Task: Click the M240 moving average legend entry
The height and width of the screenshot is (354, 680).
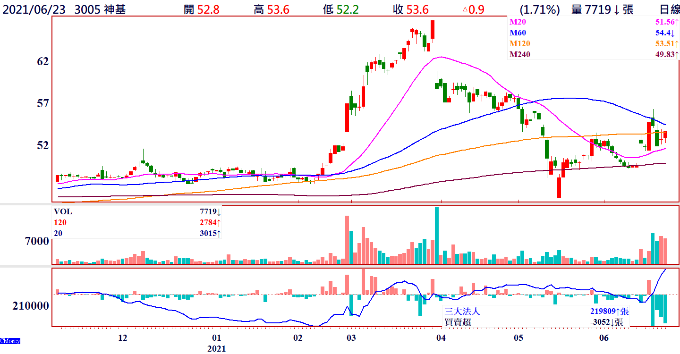Action: point(519,55)
